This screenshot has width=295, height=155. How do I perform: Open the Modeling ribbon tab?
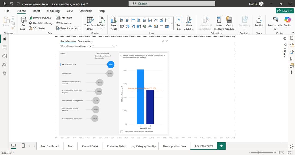point(53,11)
